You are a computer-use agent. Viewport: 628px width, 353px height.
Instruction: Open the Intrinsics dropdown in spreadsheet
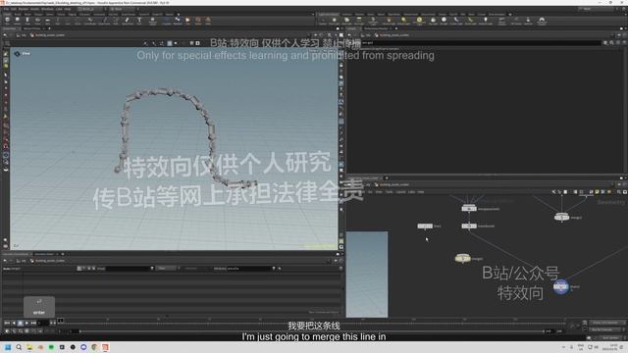pos(191,269)
